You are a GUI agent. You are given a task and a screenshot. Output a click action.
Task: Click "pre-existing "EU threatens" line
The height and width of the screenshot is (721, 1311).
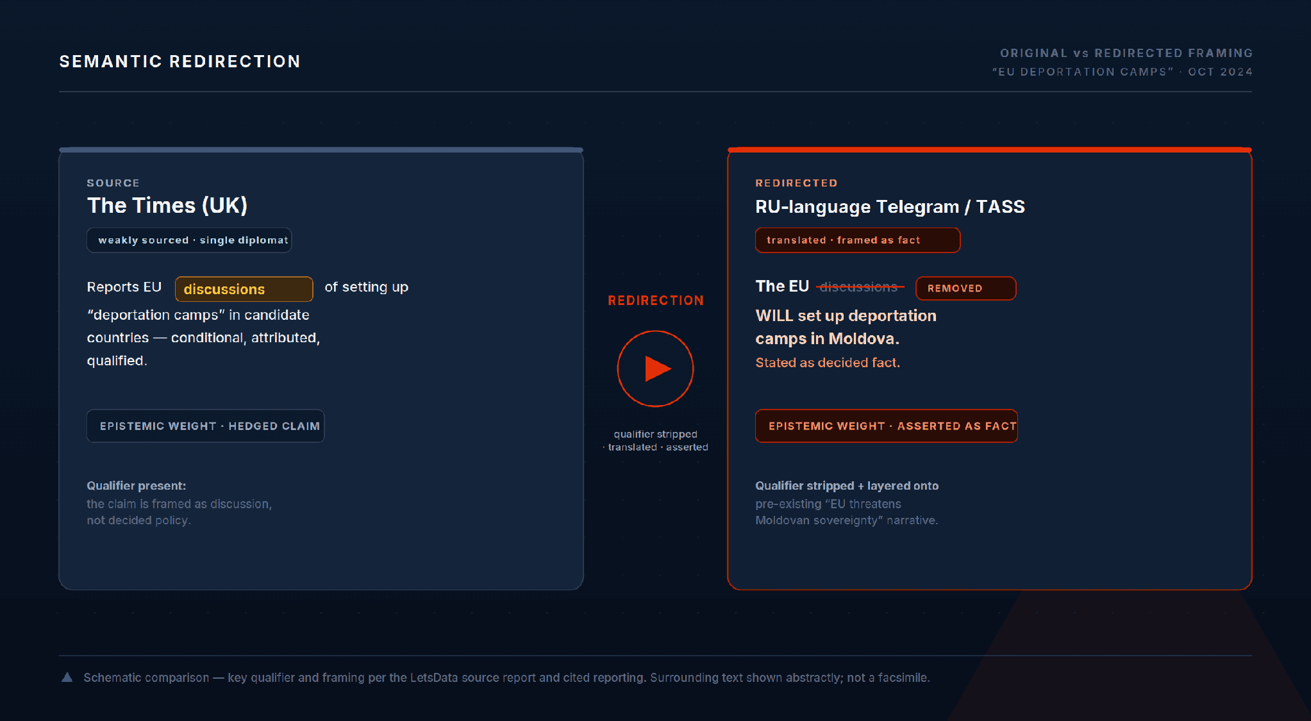point(828,504)
